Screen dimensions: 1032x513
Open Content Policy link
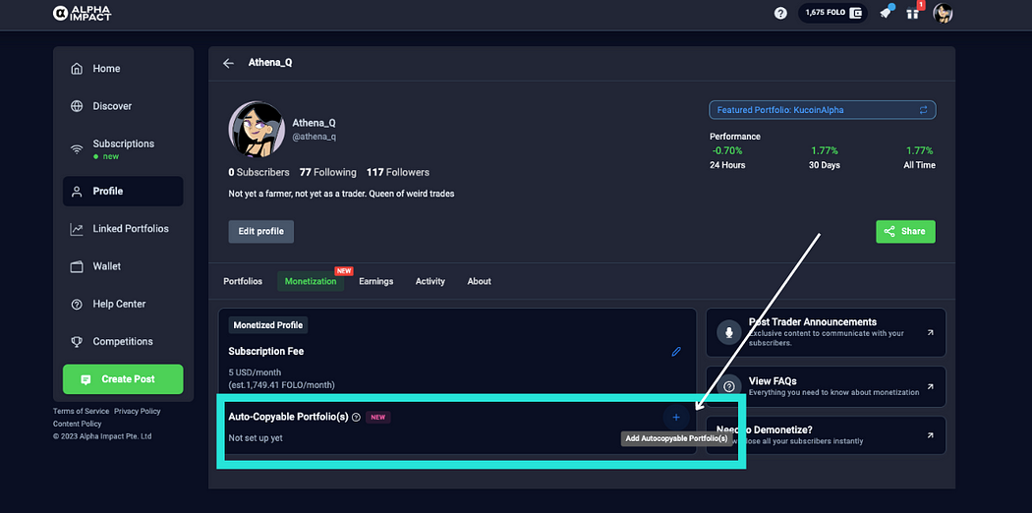[77, 424]
